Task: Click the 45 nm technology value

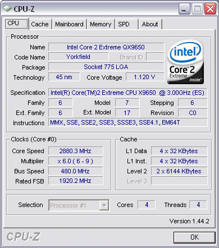Action: point(64,77)
